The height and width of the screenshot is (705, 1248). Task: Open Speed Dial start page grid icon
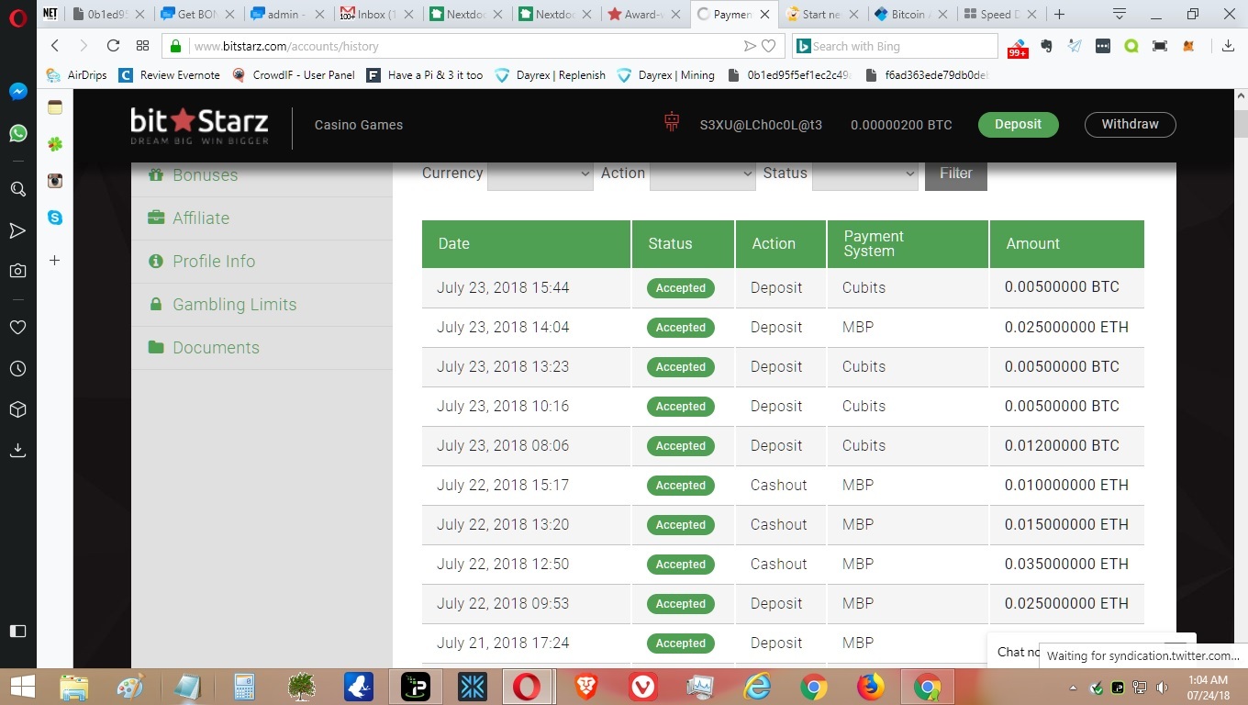click(142, 46)
